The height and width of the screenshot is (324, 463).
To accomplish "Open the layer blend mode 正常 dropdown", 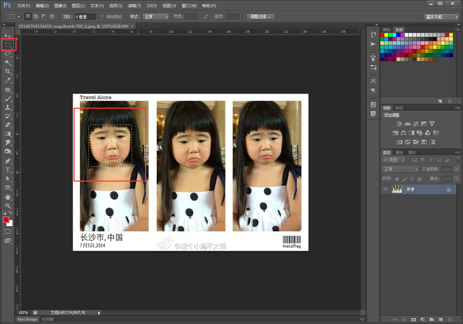I will click(401, 169).
